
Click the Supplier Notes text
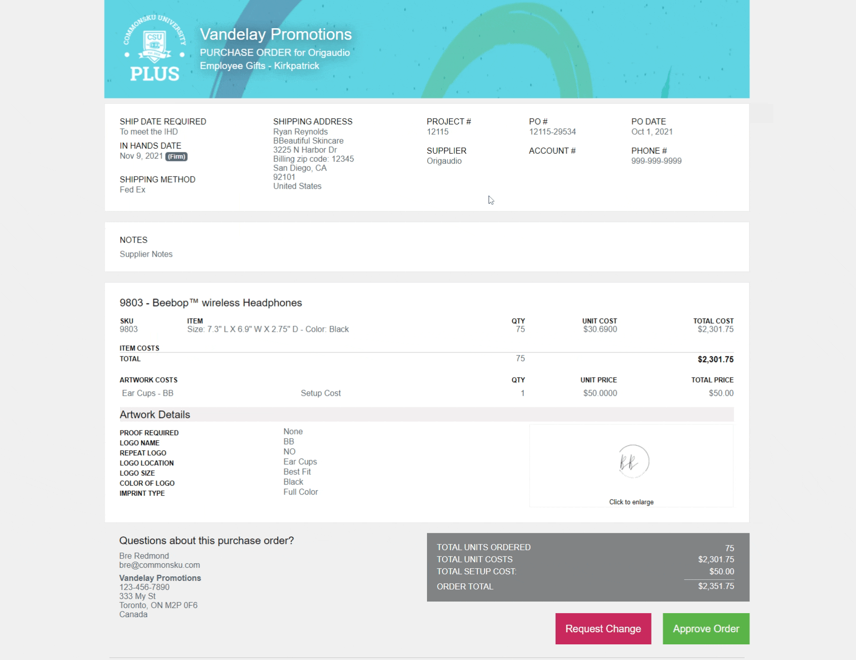[146, 254]
